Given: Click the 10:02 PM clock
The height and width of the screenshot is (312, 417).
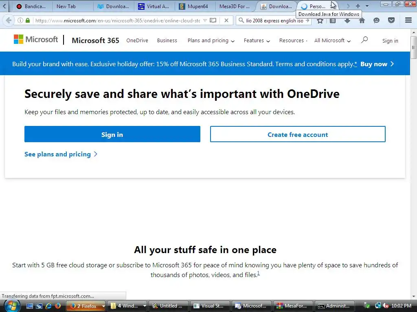Looking at the screenshot, I should tap(401, 306).
